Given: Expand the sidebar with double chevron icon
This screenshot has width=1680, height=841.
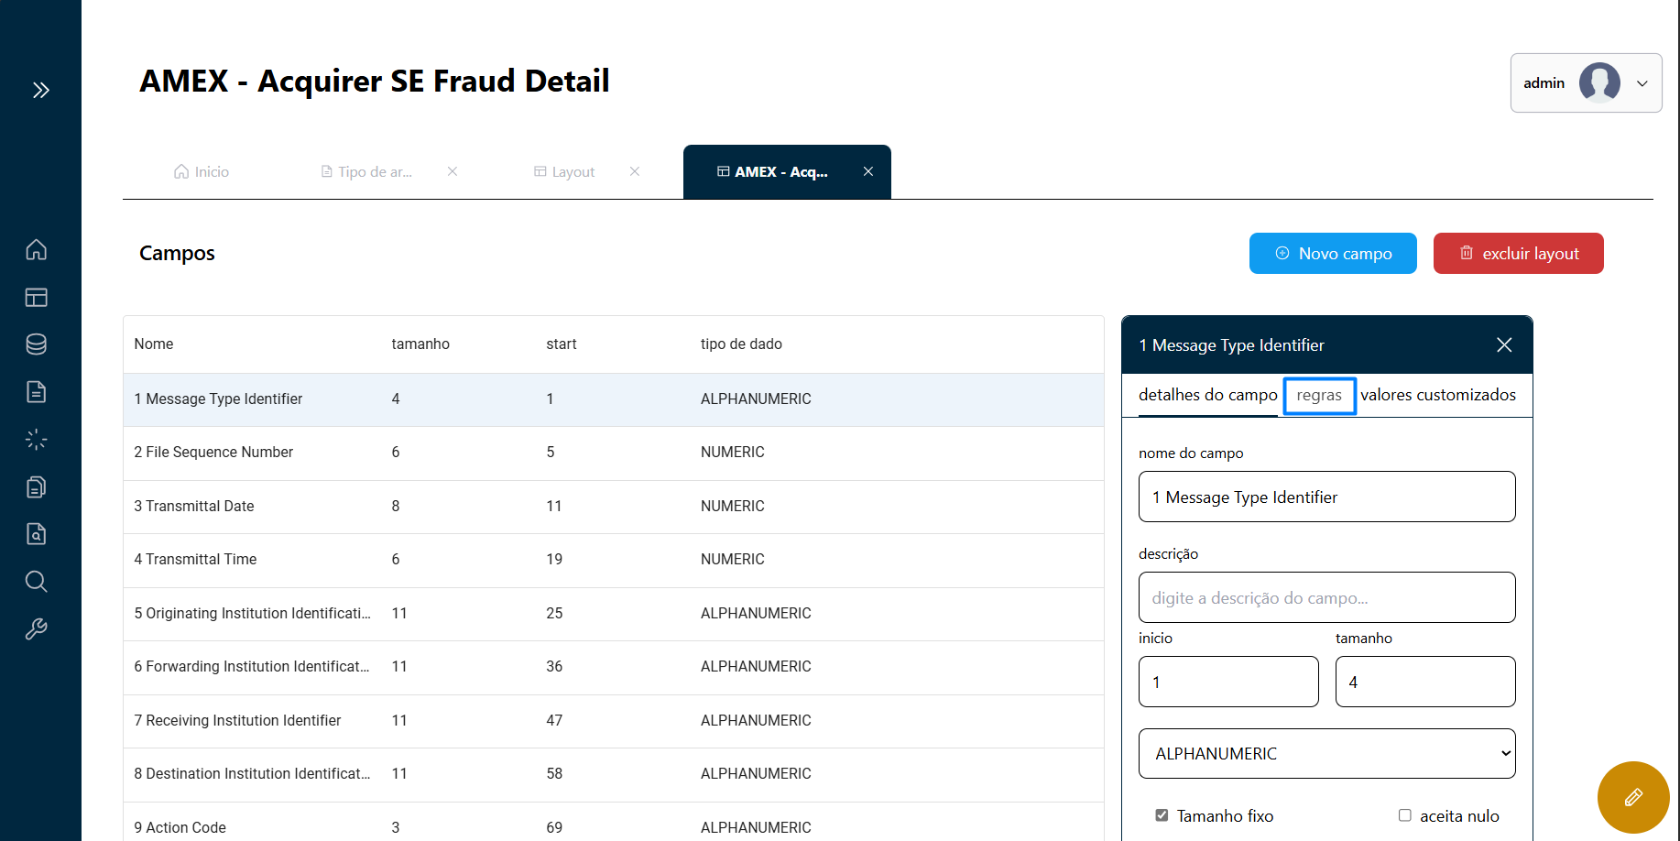Looking at the screenshot, I should pos(40,90).
